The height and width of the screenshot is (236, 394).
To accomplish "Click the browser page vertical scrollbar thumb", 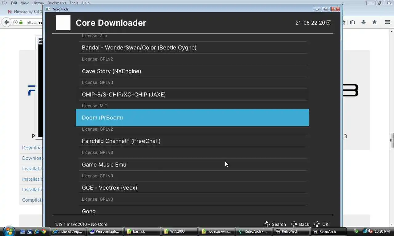I will [x=392, y=140].
